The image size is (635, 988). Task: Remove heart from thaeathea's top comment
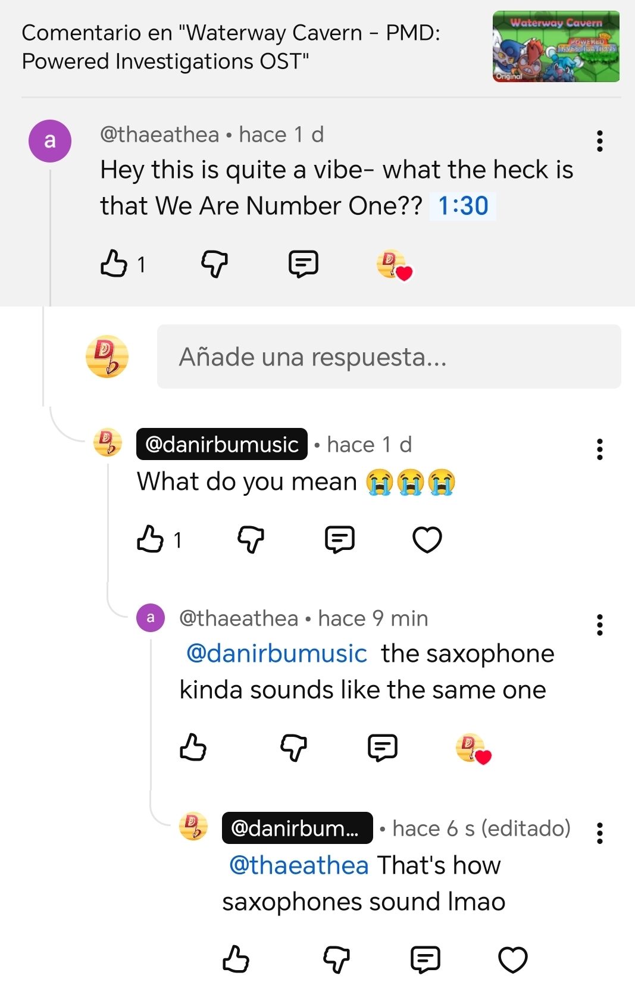click(394, 265)
